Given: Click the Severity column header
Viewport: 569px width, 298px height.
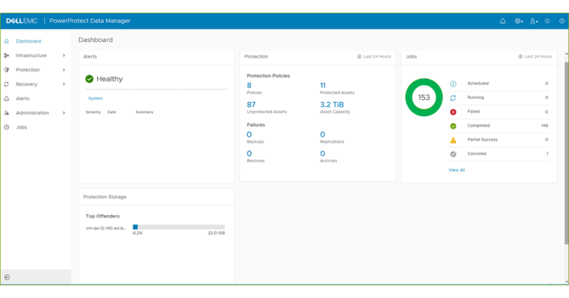Looking at the screenshot, I should click(x=93, y=112).
